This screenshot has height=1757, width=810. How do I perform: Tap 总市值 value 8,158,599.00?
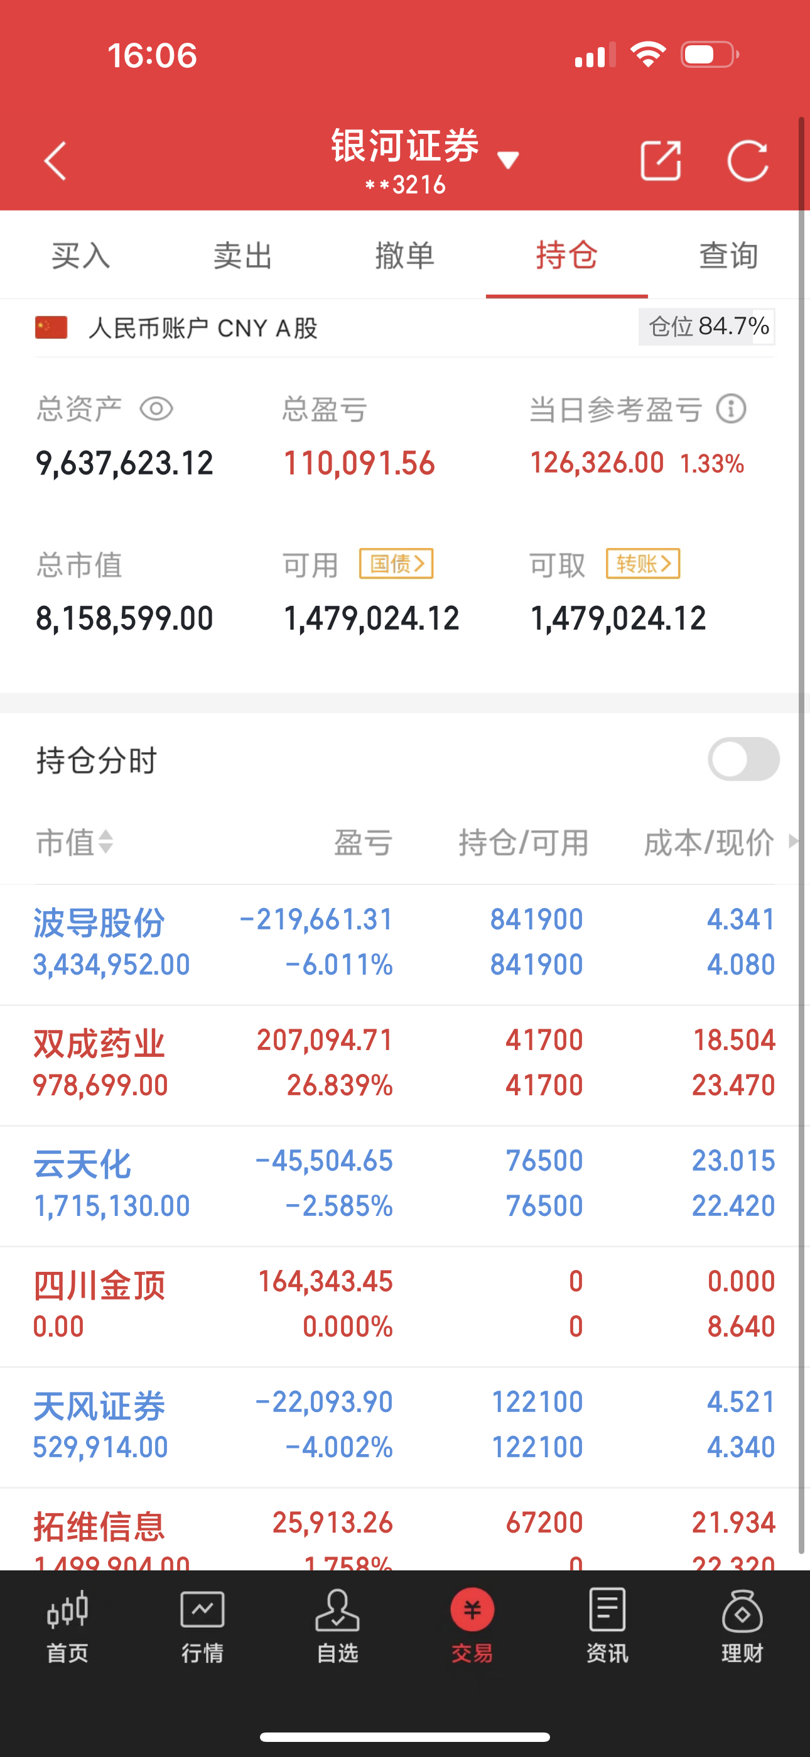click(125, 618)
